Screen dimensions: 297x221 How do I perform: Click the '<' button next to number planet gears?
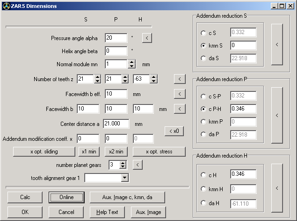[138, 165]
